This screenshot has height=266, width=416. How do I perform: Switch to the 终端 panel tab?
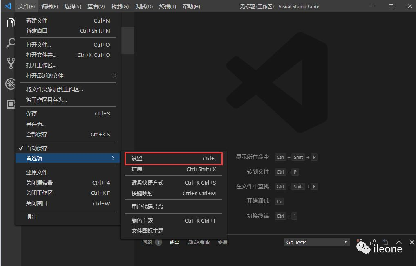[222, 242]
